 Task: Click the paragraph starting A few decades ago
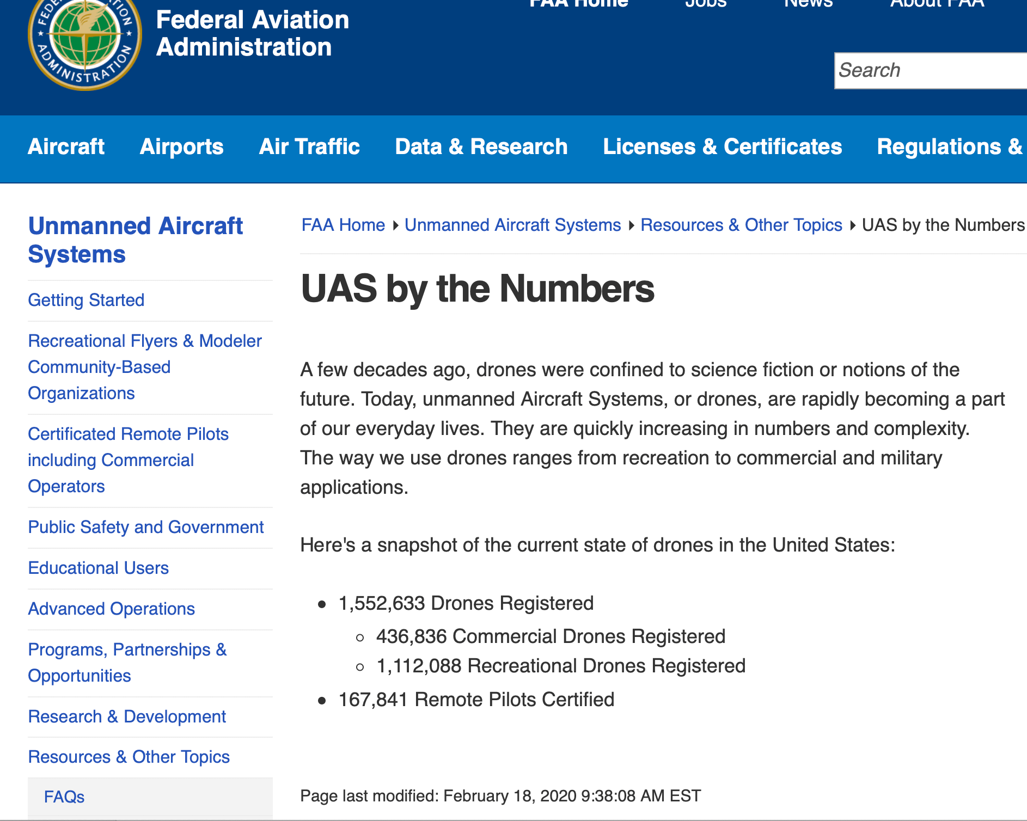click(x=652, y=428)
